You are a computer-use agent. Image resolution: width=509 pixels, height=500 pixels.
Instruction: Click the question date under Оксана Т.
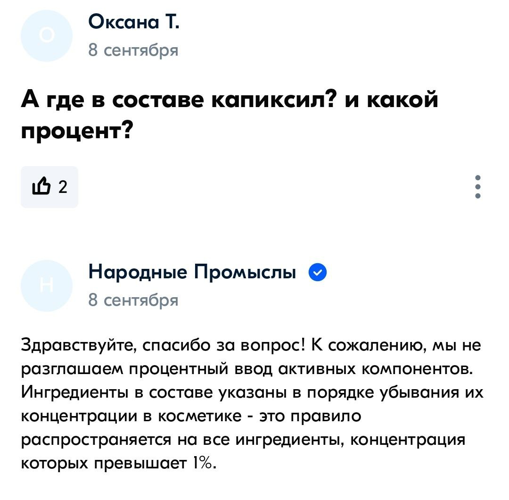click(133, 50)
